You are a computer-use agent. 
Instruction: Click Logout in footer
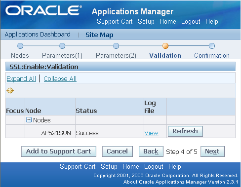click(x=154, y=167)
